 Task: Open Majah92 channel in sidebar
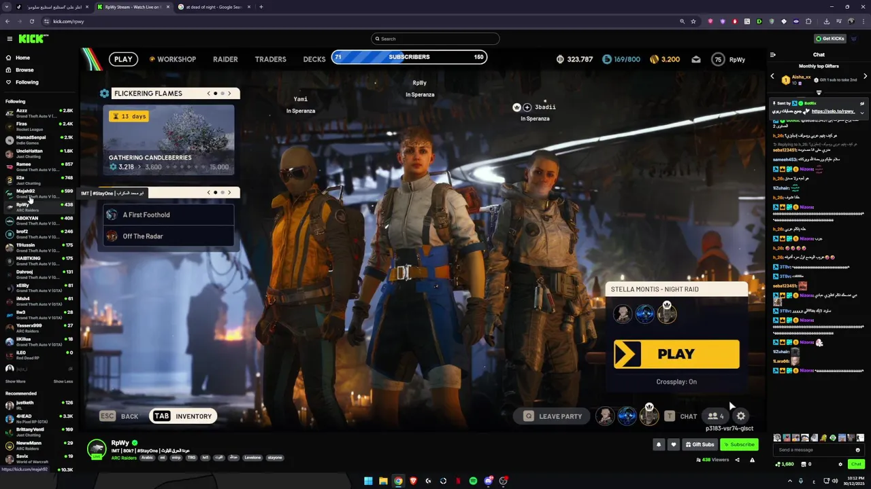(x=40, y=194)
